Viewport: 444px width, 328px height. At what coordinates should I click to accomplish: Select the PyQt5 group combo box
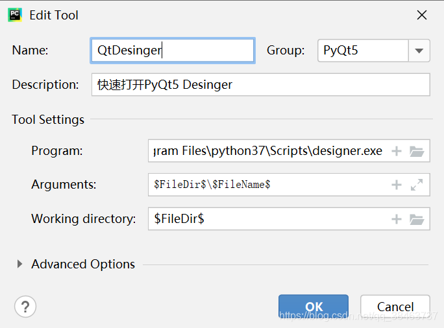[374, 51]
